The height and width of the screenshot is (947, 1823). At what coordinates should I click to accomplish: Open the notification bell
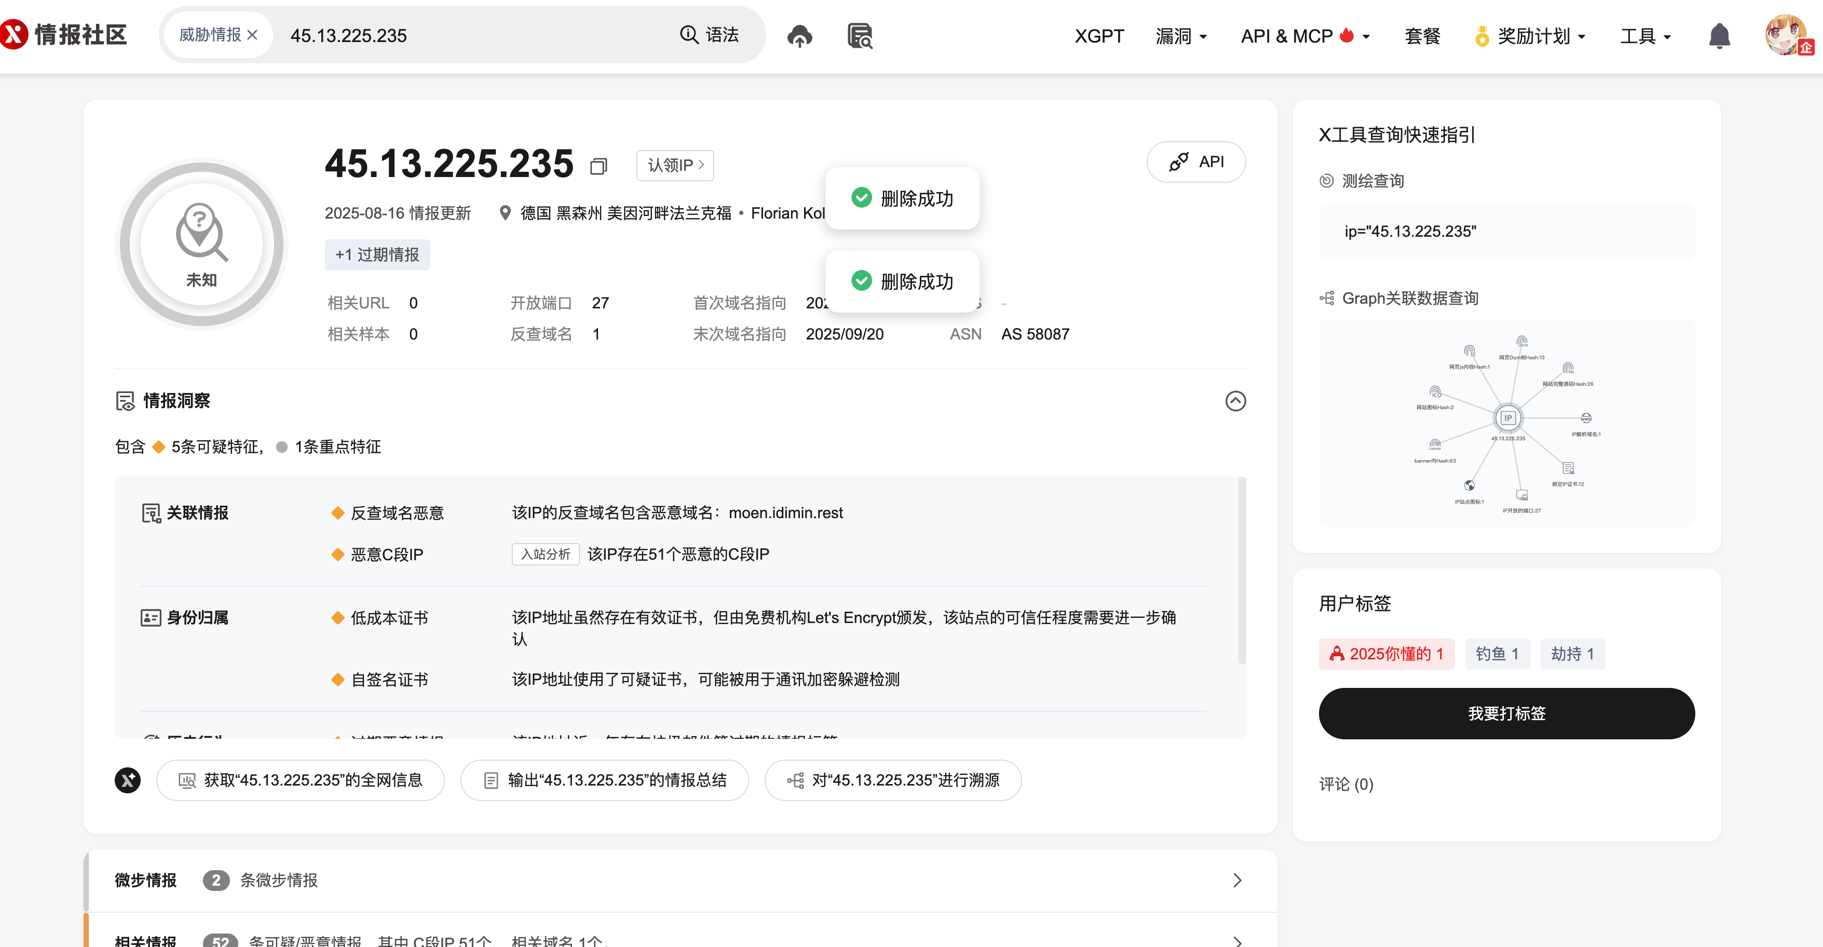pyautogui.click(x=1719, y=35)
